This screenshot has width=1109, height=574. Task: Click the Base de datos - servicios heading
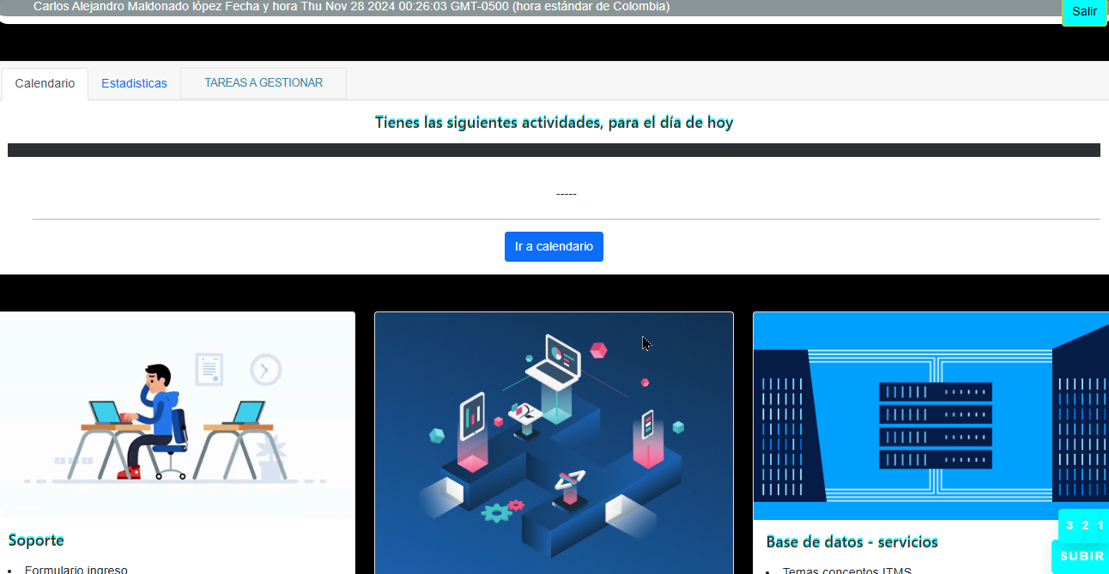coord(851,541)
